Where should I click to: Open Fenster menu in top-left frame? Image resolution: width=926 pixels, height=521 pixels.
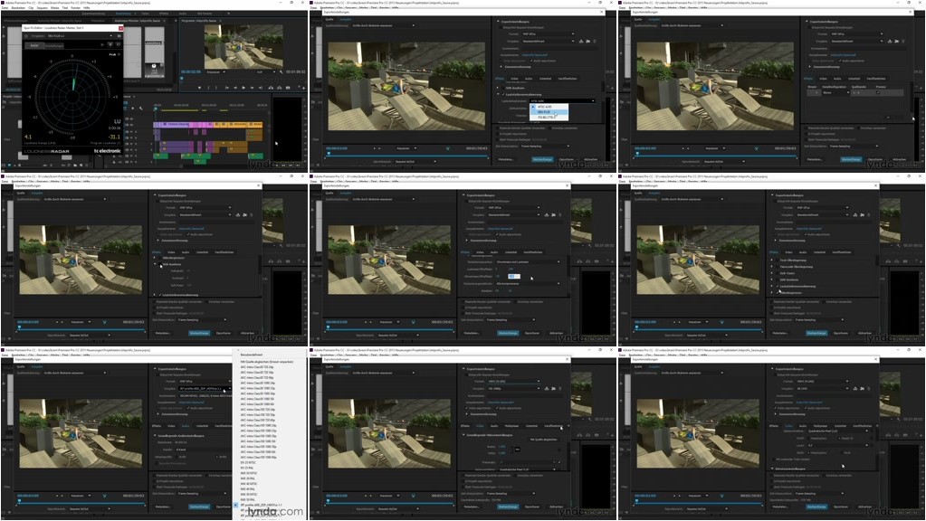[76, 7]
